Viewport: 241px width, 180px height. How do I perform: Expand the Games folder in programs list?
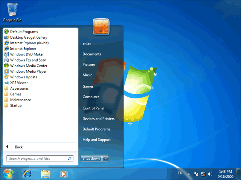[12, 94]
